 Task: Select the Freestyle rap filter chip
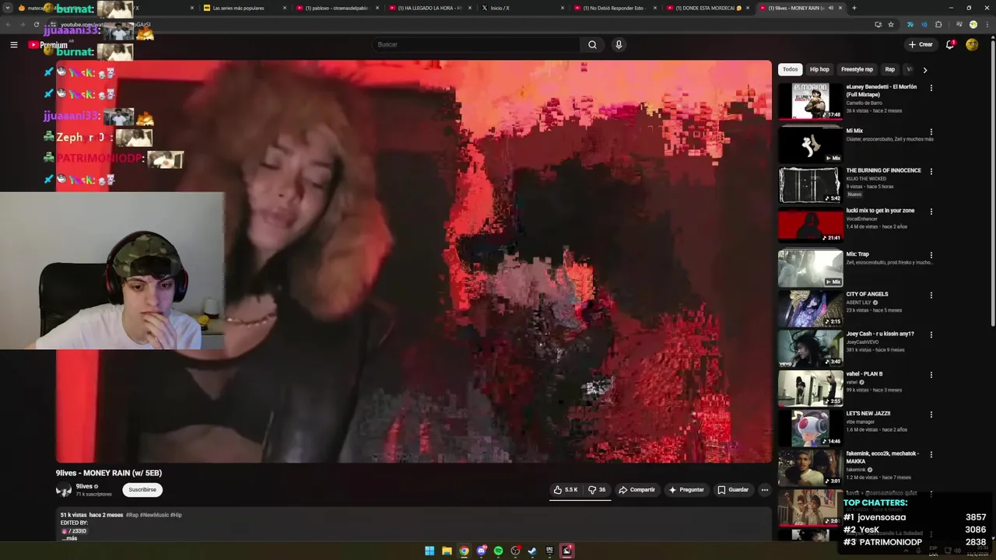coord(857,69)
